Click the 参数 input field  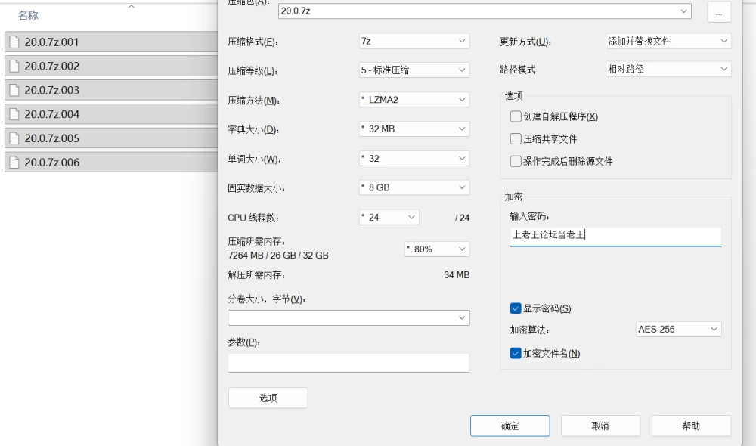(349, 363)
